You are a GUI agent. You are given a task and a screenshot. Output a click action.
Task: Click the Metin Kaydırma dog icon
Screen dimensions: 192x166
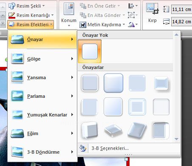83,25
